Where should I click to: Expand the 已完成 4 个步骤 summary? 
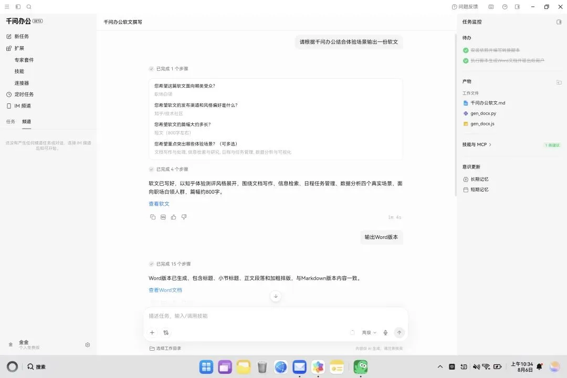pos(169,169)
